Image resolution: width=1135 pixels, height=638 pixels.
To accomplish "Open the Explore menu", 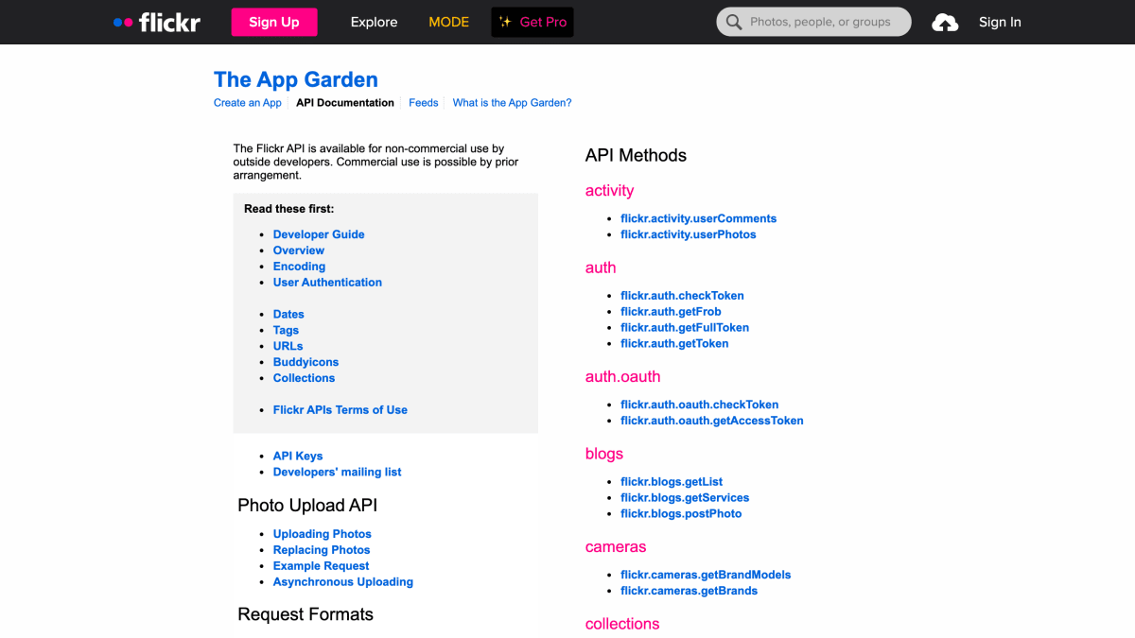I will [x=374, y=22].
